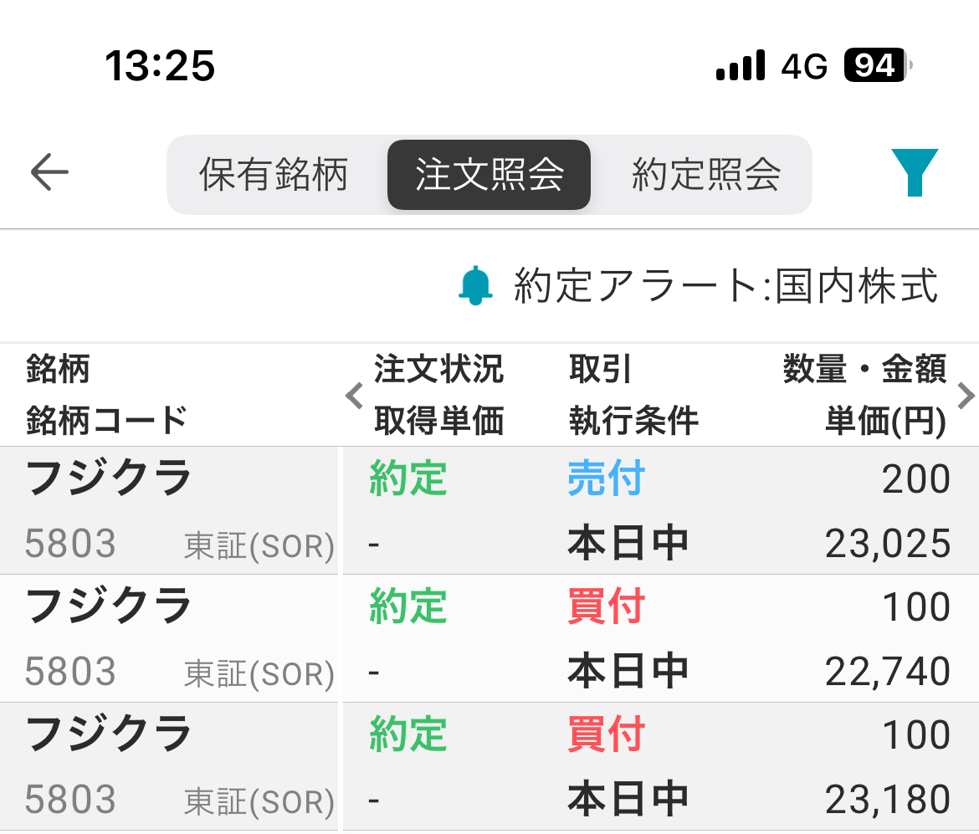Tap the back arrow icon
This screenshot has height=834, width=979.
point(49,173)
